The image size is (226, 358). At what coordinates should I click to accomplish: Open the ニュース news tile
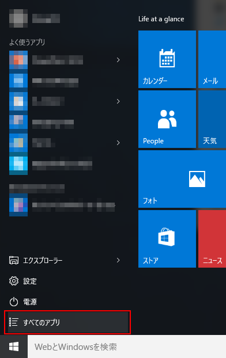(212, 239)
